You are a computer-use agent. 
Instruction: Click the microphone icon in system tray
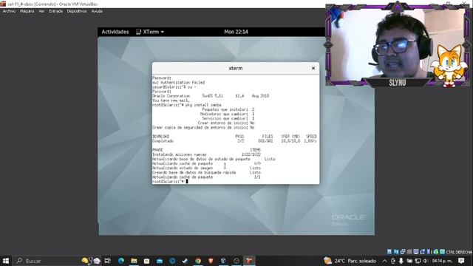point(401,261)
